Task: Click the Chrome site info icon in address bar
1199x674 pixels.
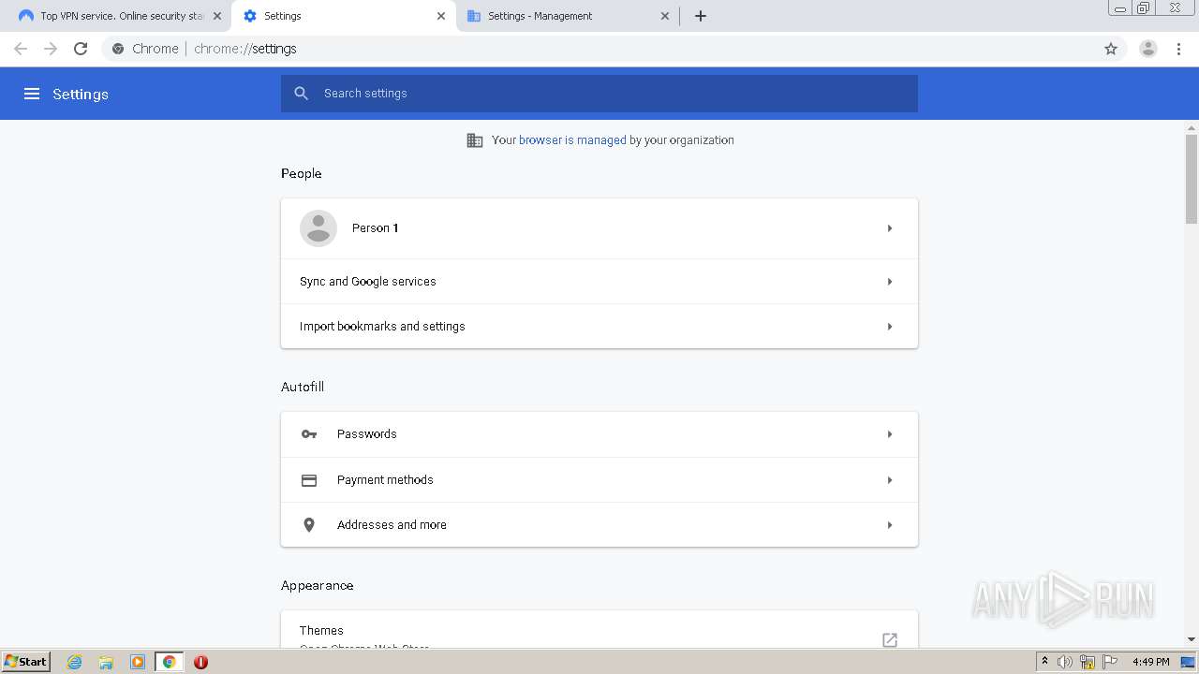Action: (x=118, y=49)
